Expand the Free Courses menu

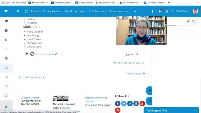(x=98, y=11)
